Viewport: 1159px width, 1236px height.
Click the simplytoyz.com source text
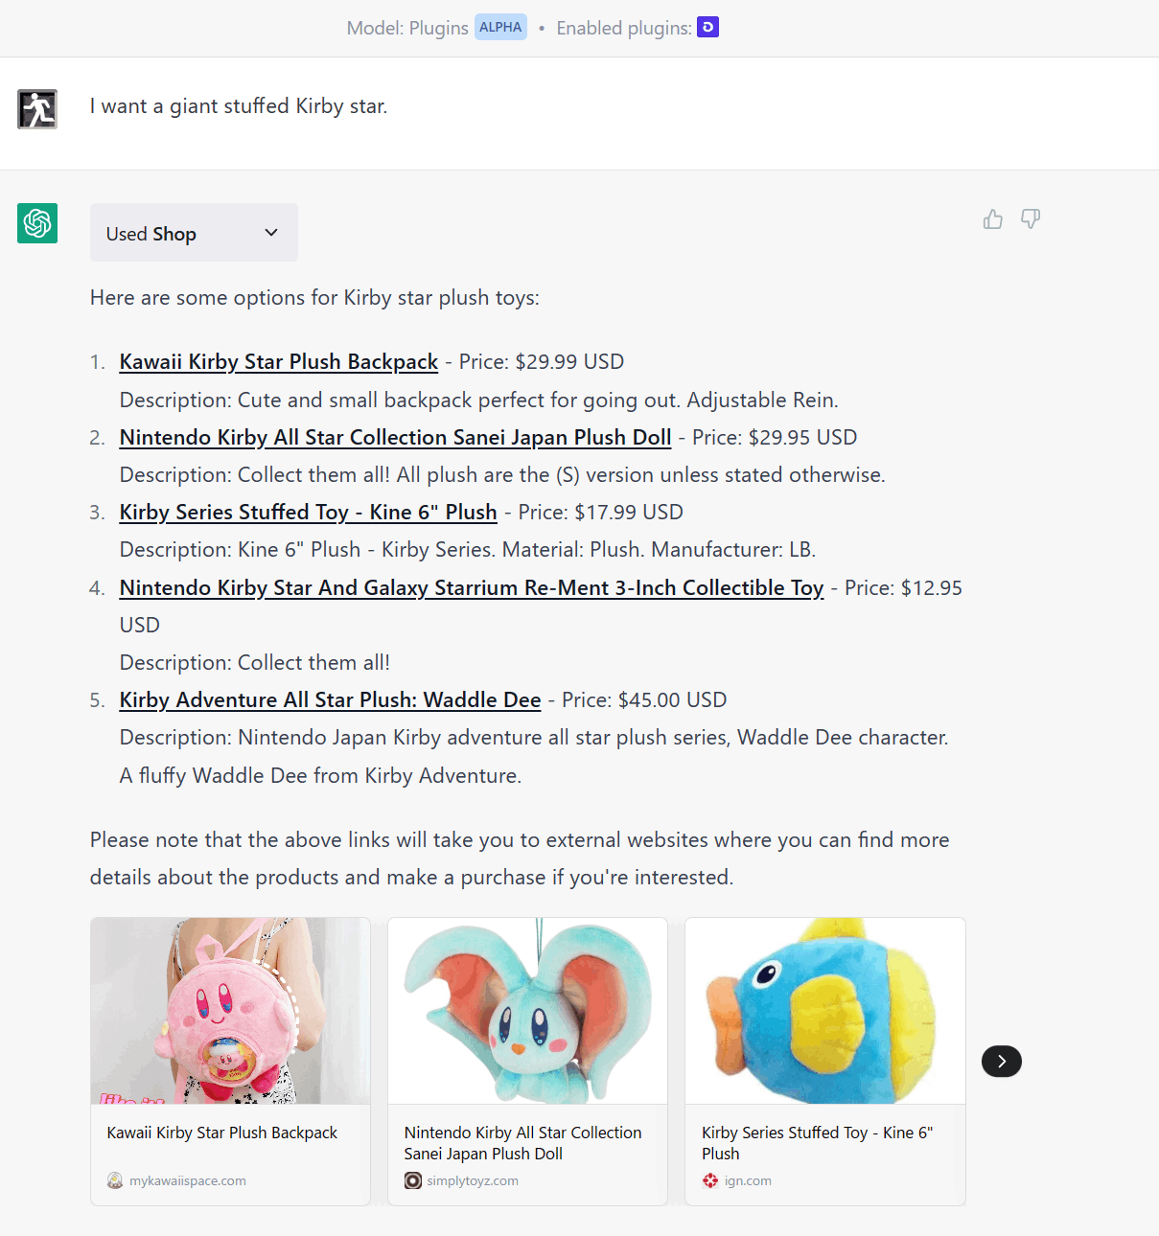click(x=473, y=1180)
